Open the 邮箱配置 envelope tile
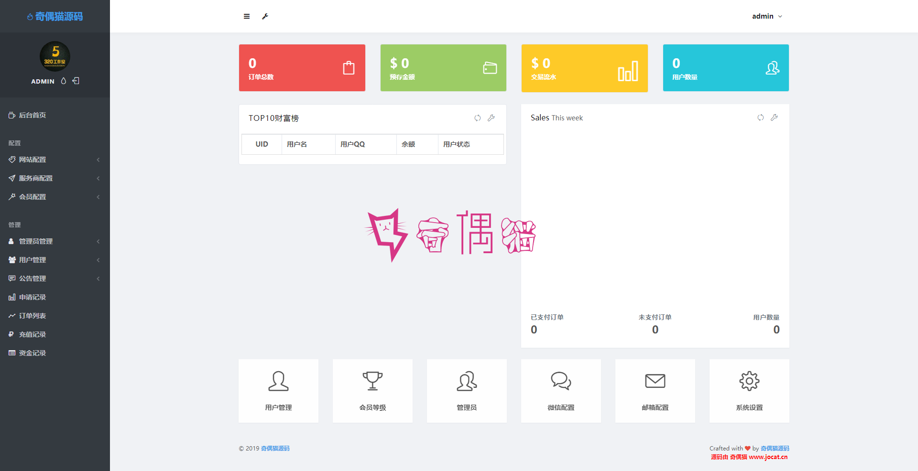 pyautogui.click(x=655, y=391)
